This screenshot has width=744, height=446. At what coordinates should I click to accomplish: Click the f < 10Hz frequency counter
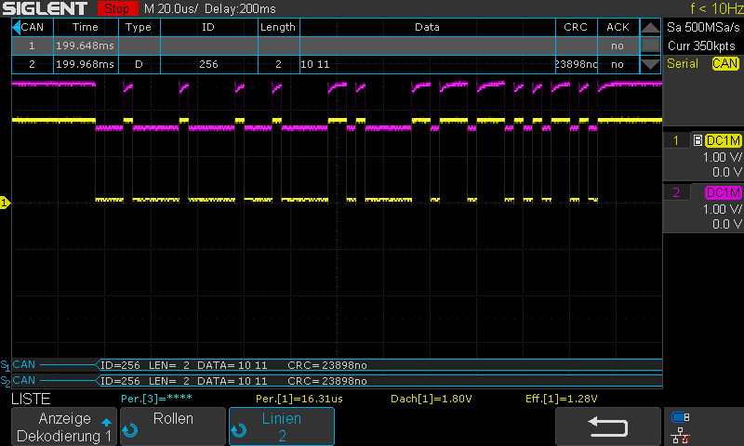716,8
